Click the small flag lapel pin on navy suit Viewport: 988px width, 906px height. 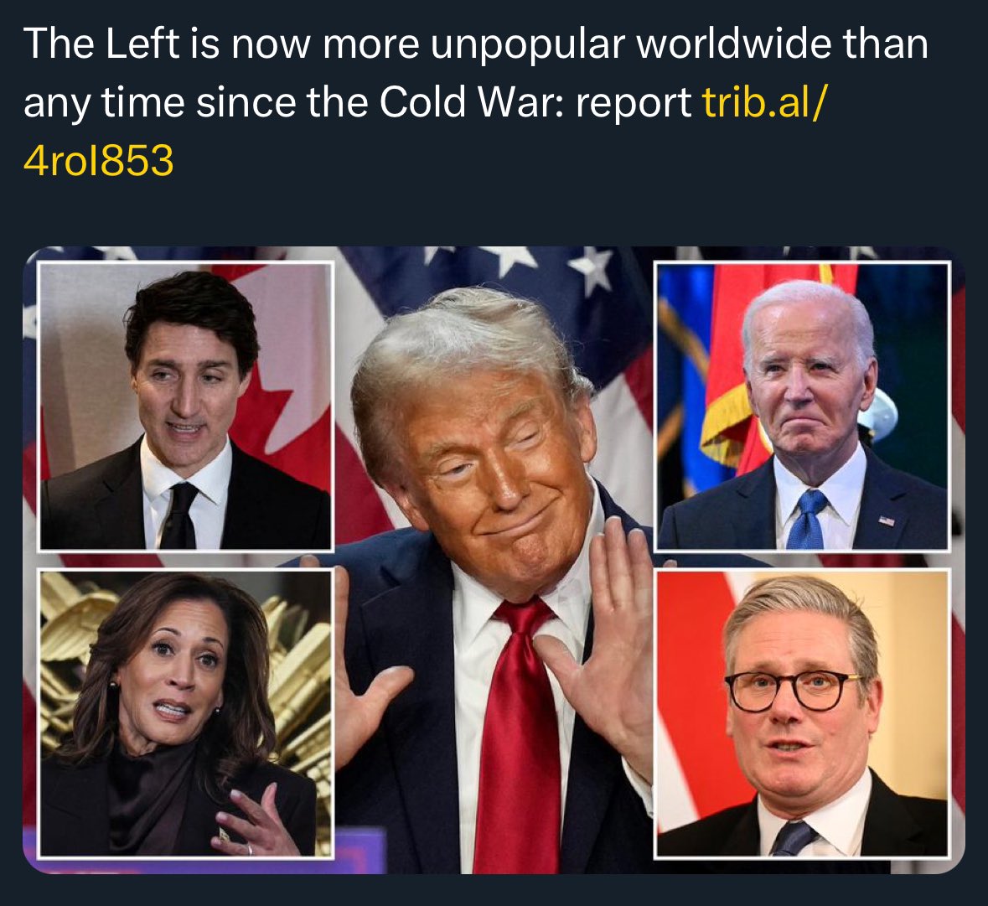887,520
